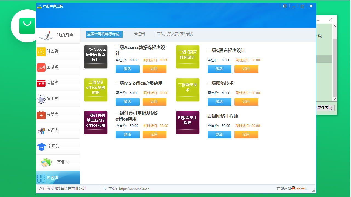
Task: Click the 其他类 grid icon in sidebar
Action: pos(41,178)
